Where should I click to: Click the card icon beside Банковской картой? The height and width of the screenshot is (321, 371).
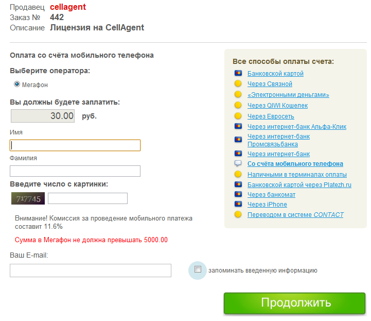click(x=238, y=73)
